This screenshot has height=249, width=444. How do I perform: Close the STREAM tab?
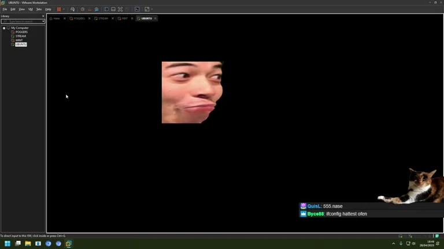[113, 18]
